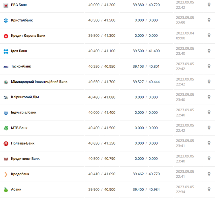215x198 pixels.
Task: Open the Індустріалбанк bank name link
Action: (24, 112)
